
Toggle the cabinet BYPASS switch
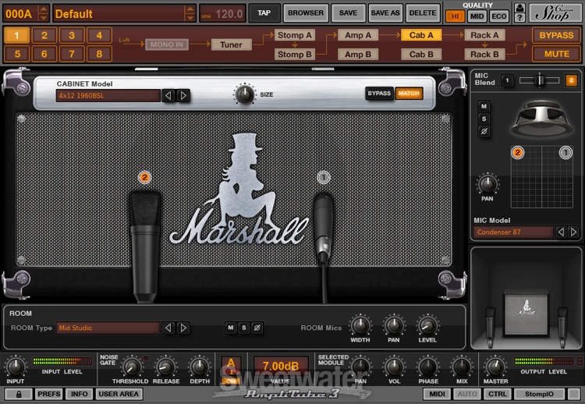[379, 94]
